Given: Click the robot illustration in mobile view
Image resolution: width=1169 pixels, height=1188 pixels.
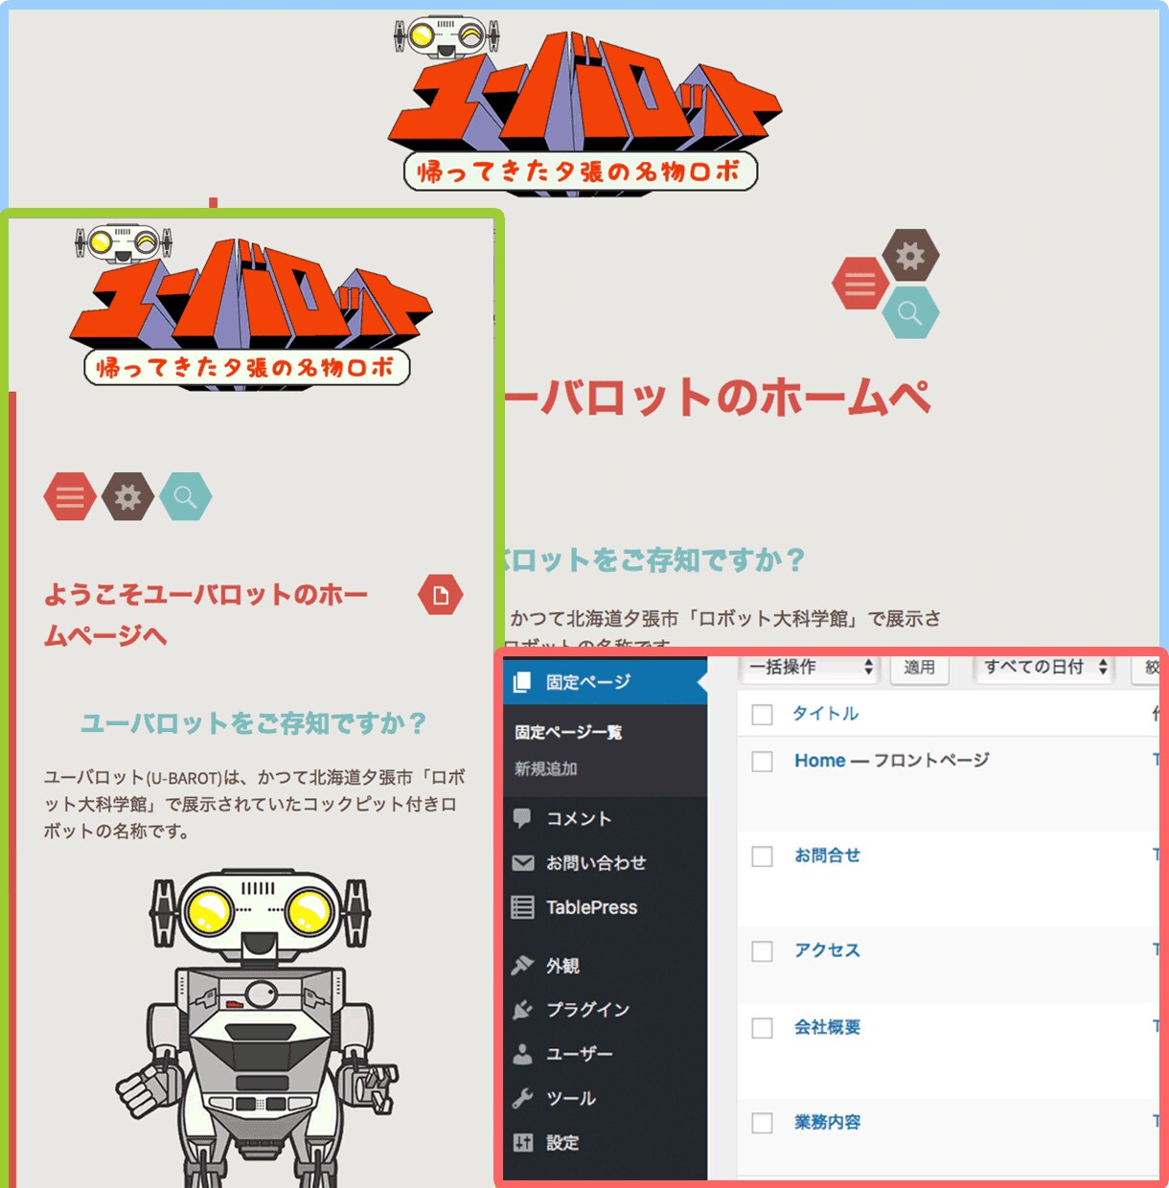Looking at the screenshot, I should click(x=257, y=1027).
